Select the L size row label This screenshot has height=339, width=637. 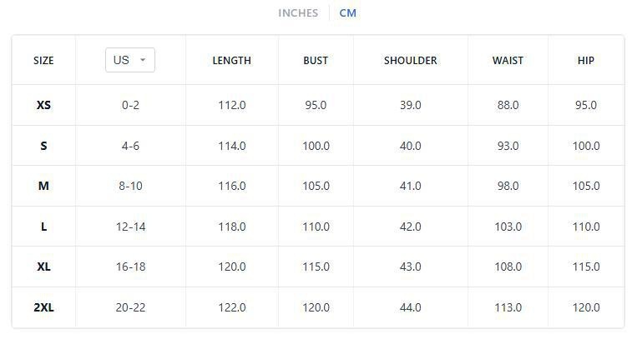click(x=43, y=227)
